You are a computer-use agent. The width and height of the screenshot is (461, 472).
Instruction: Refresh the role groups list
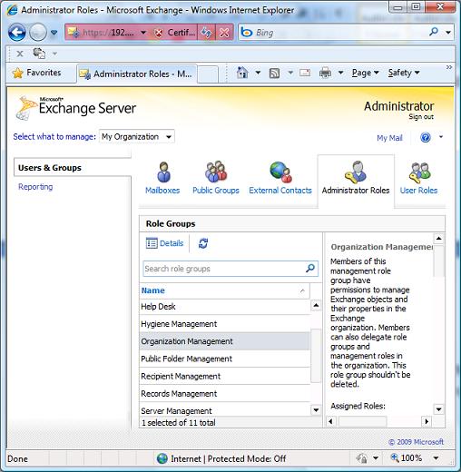pyautogui.click(x=203, y=243)
